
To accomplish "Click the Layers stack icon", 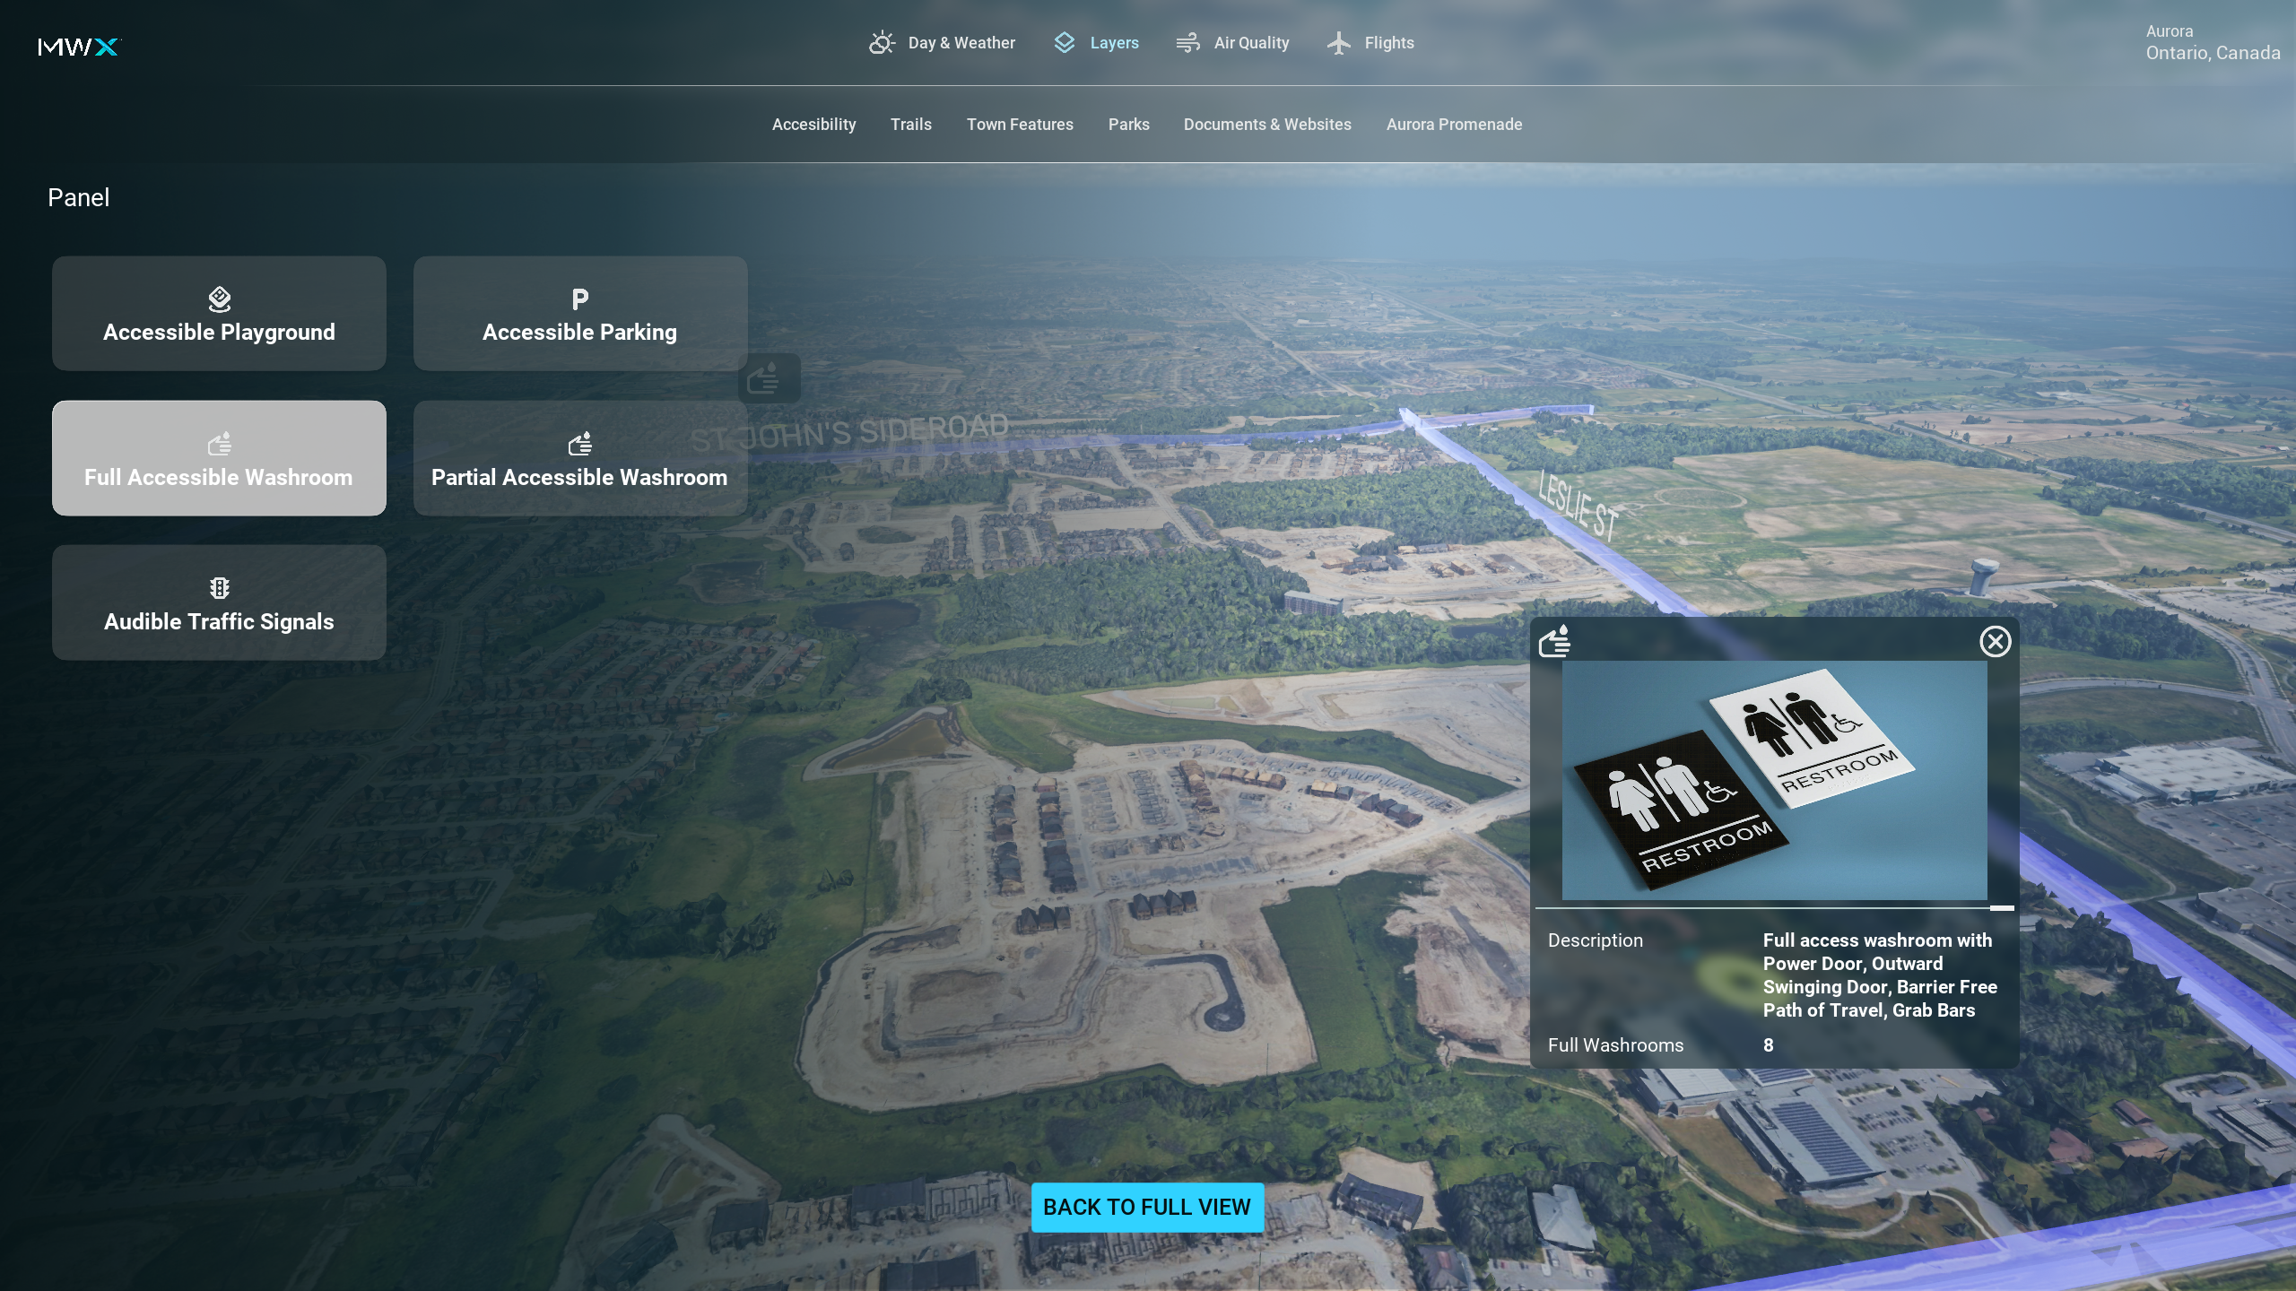I will (x=1064, y=43).
